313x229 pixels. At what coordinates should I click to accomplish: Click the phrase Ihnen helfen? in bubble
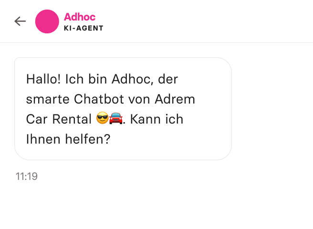click(68, 139)
